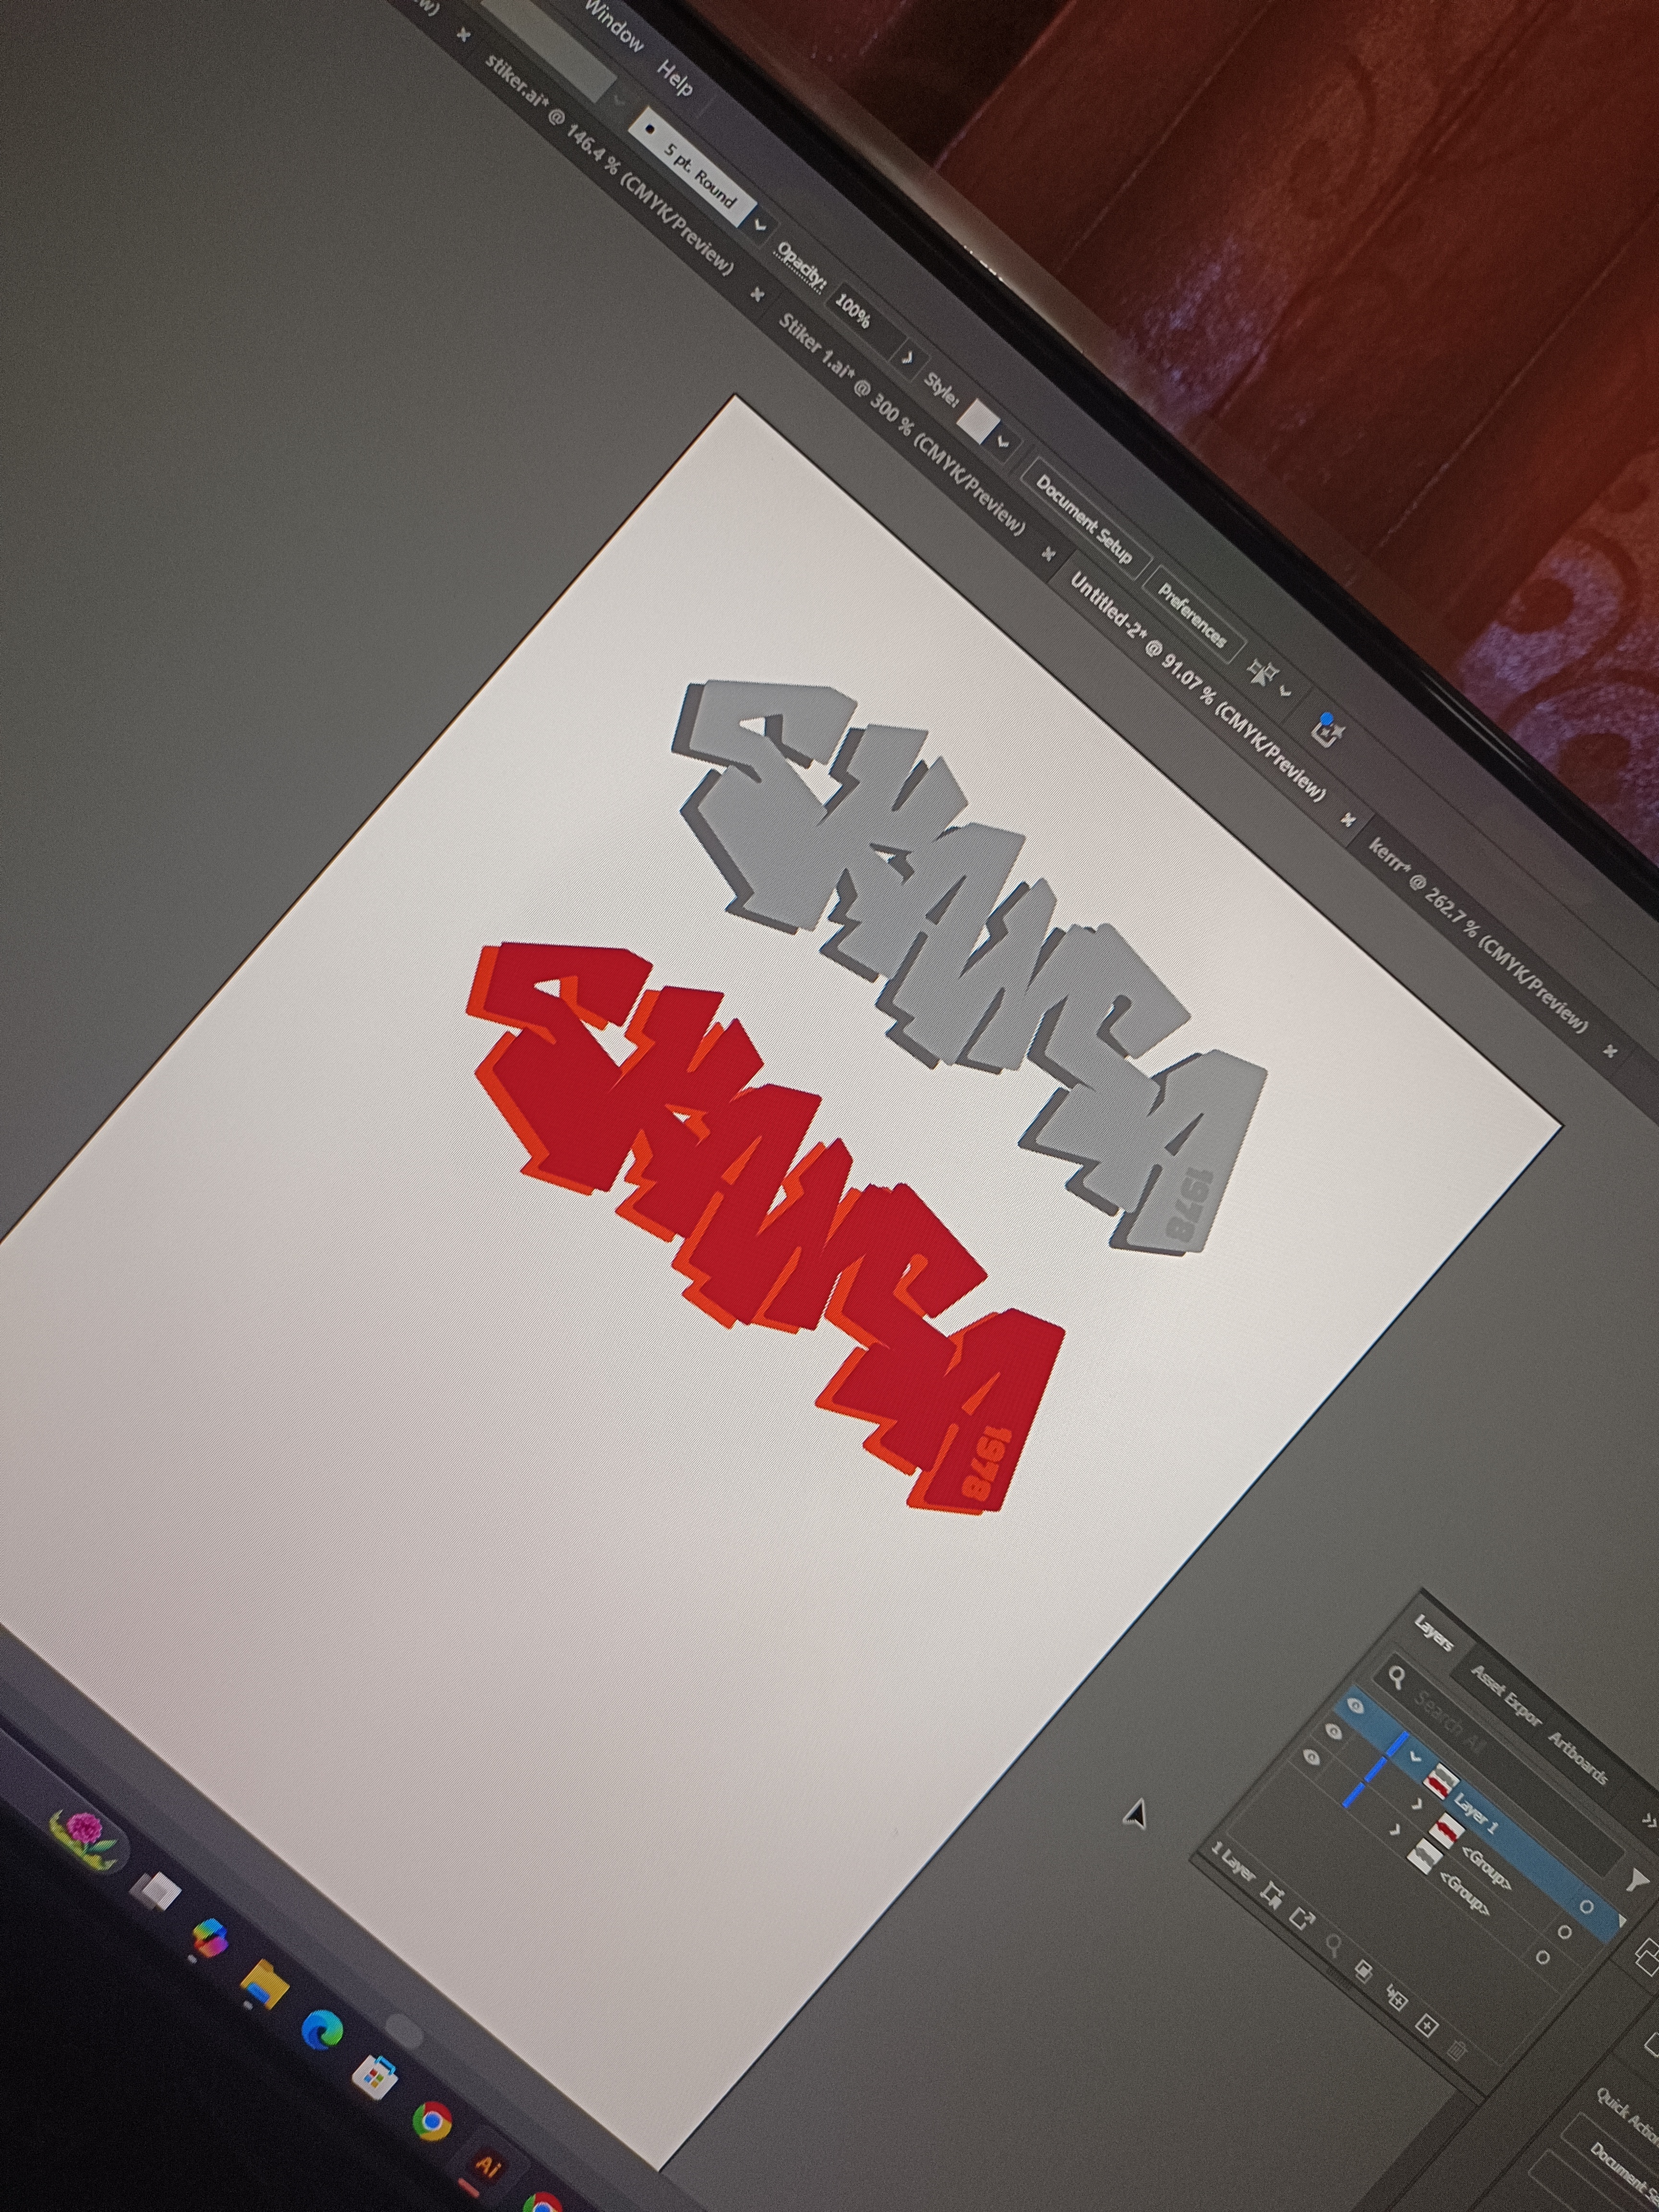Collapse Layer 1 with its chevron
This screenshot has height=2212, width=1659.
click(x=1415, y=1756)
